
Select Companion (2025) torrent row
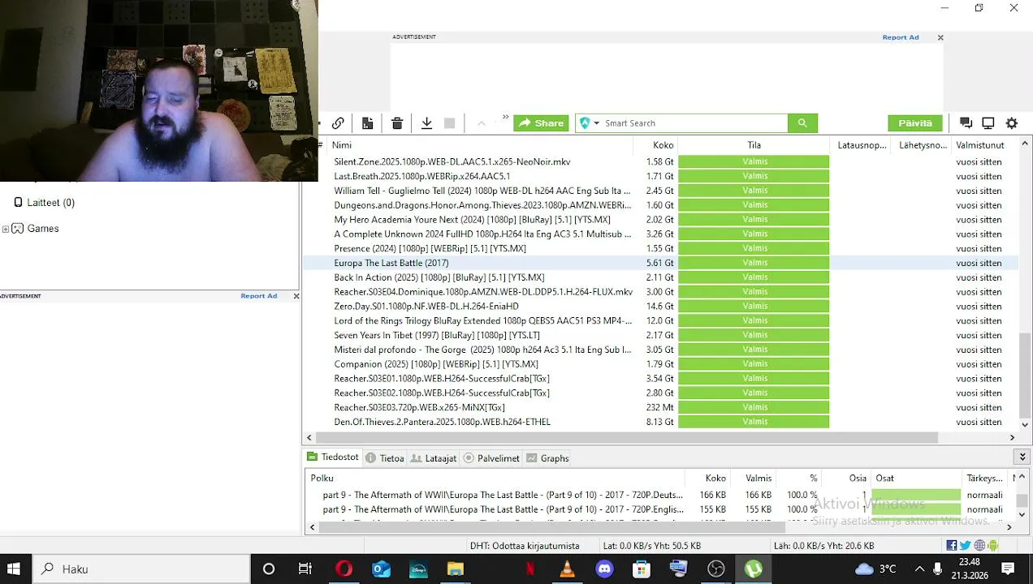coord(662,364)
